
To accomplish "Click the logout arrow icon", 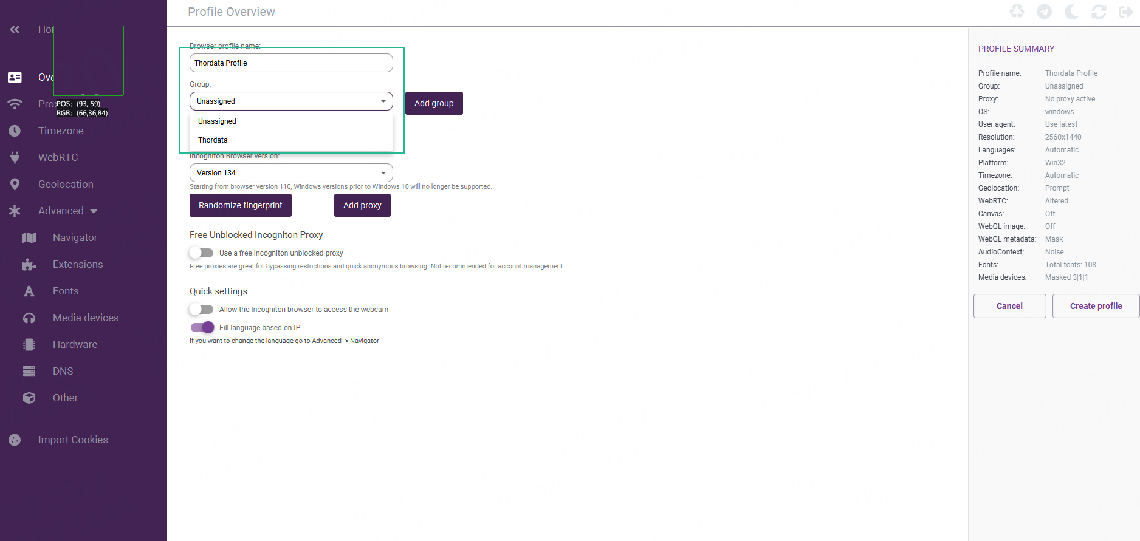I will [1125, 12].
